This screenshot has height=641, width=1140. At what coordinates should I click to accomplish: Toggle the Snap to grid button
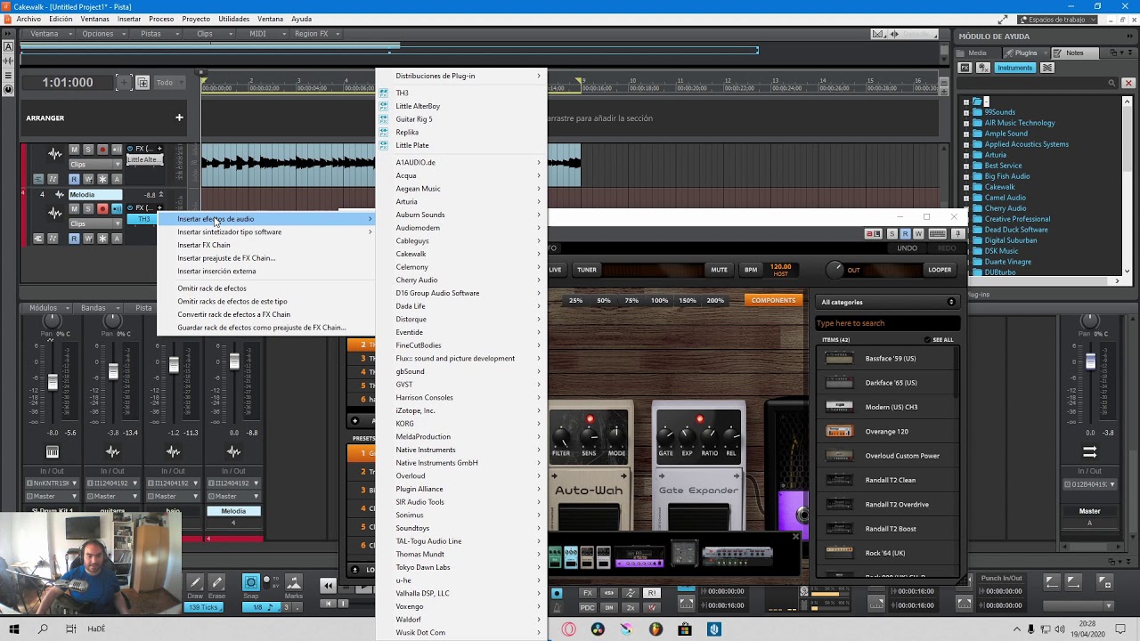click(251, 582)
